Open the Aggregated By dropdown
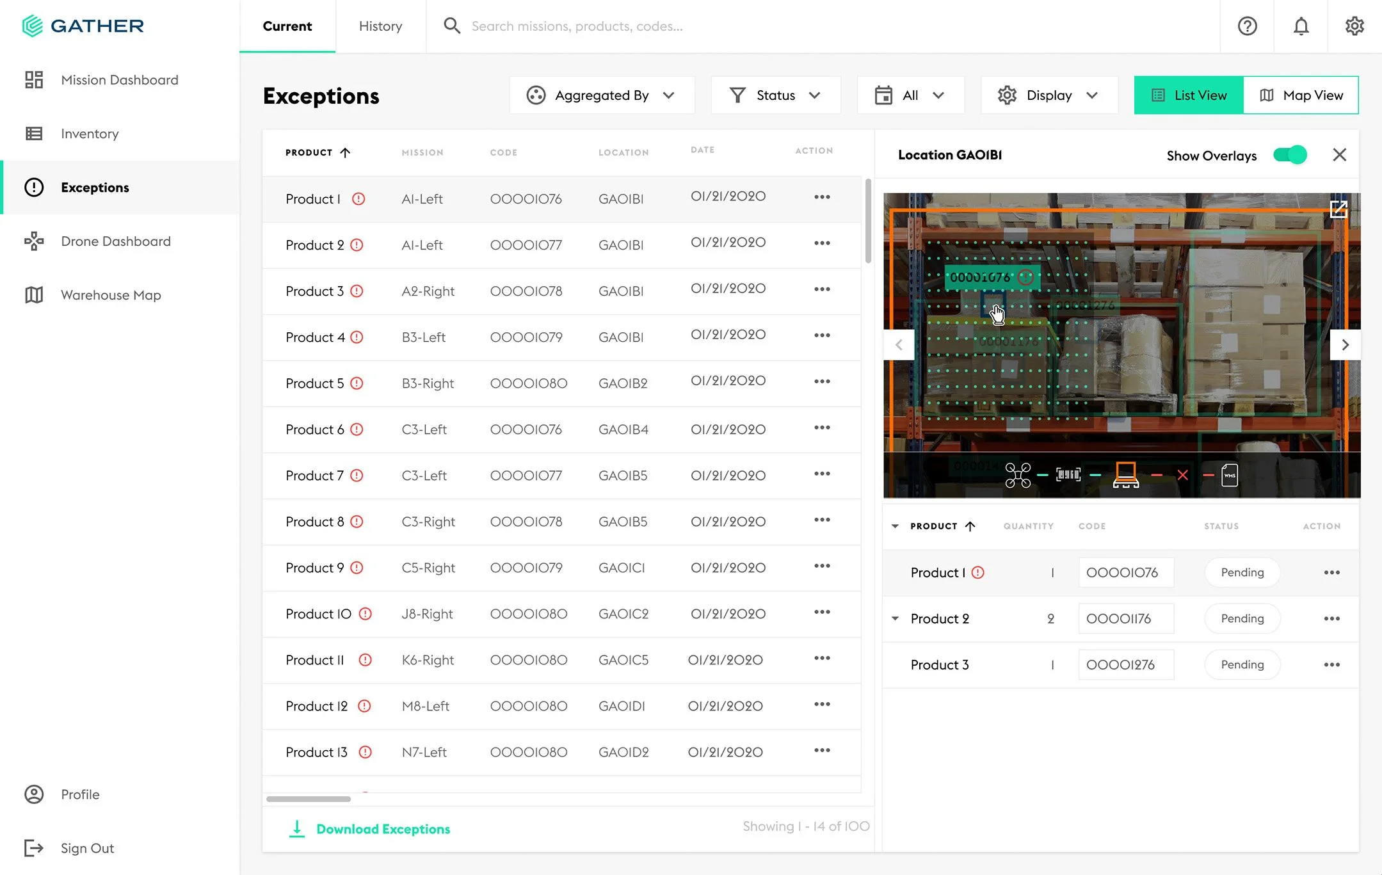Image resolution: width=1382 pixels, height=875 pixels. (602, 95)
